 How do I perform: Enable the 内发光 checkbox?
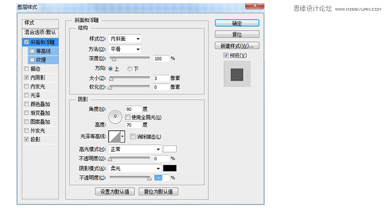tap(26, 86)
